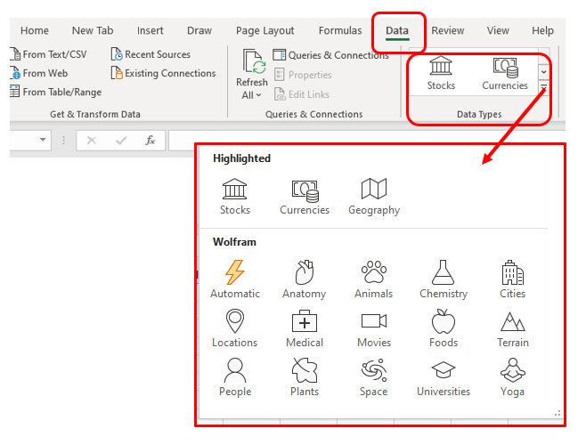Expand the Name Box dropdown arrow
586x445 pixels.
pyautogui.click(x=43, y=140)
